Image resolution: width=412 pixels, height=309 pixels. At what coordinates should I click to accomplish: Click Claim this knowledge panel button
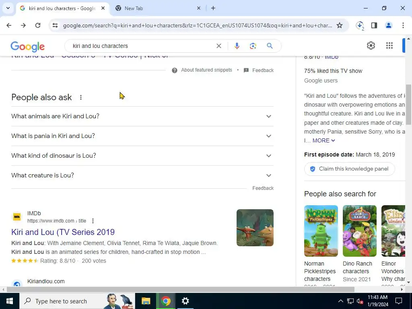[x=350, y=169]
